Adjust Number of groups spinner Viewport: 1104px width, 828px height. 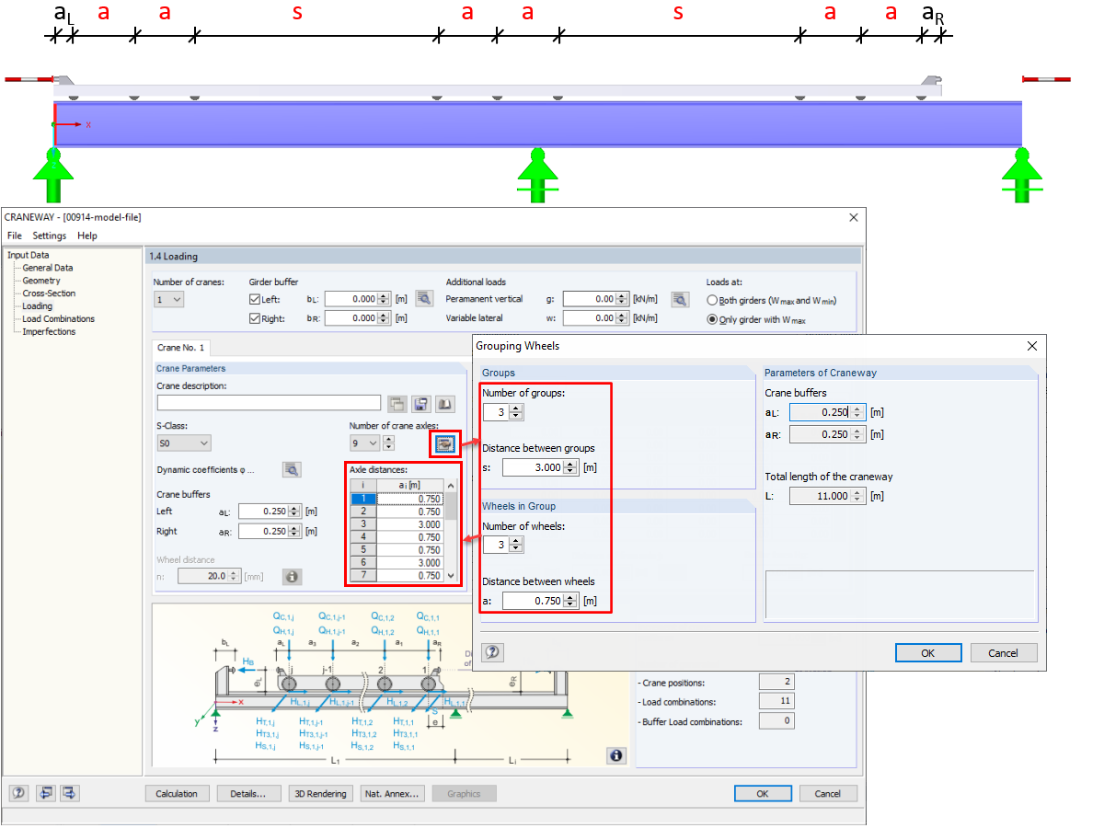coord(516,412)
